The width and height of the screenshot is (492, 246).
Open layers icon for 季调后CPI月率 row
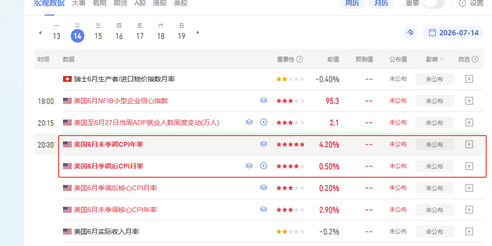click(x=249, y=166)
